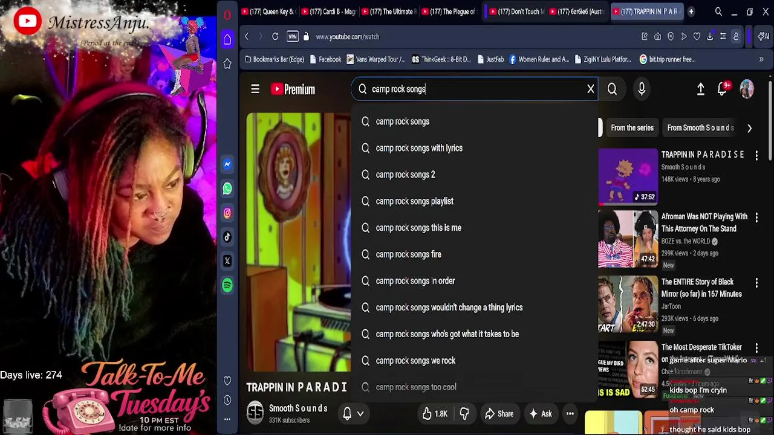Open Instagram in the sidebar
Viewport: 774px width, 435px height.
click(x=227, y=213)
